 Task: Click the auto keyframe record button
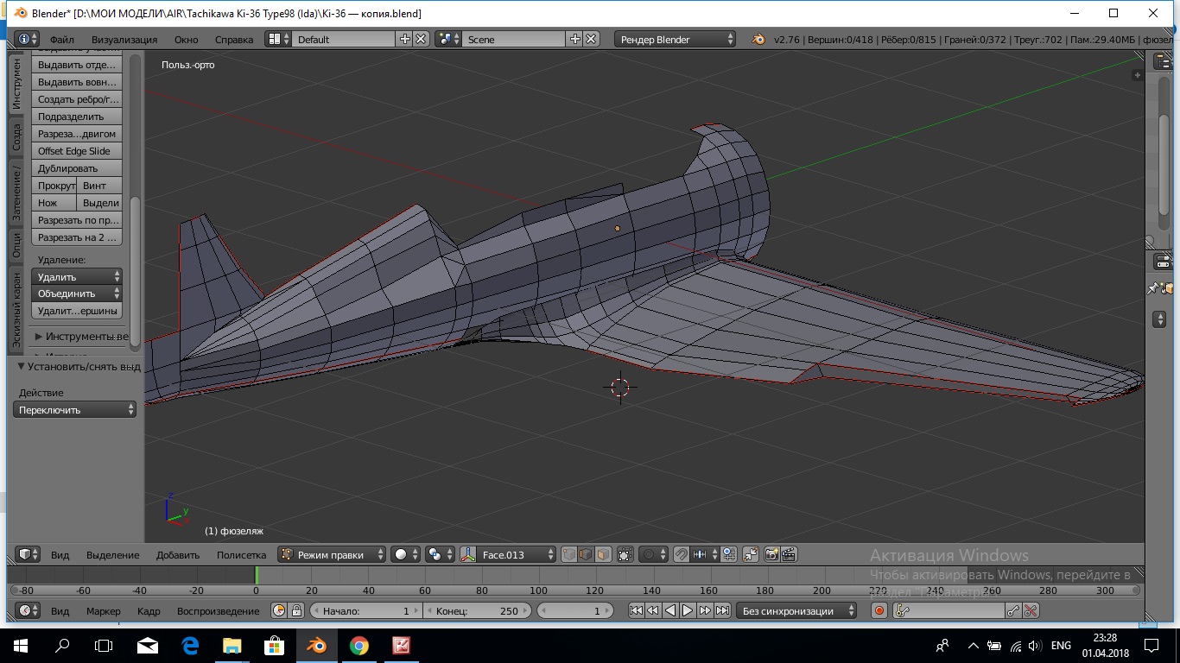click(x=879, y=611)
